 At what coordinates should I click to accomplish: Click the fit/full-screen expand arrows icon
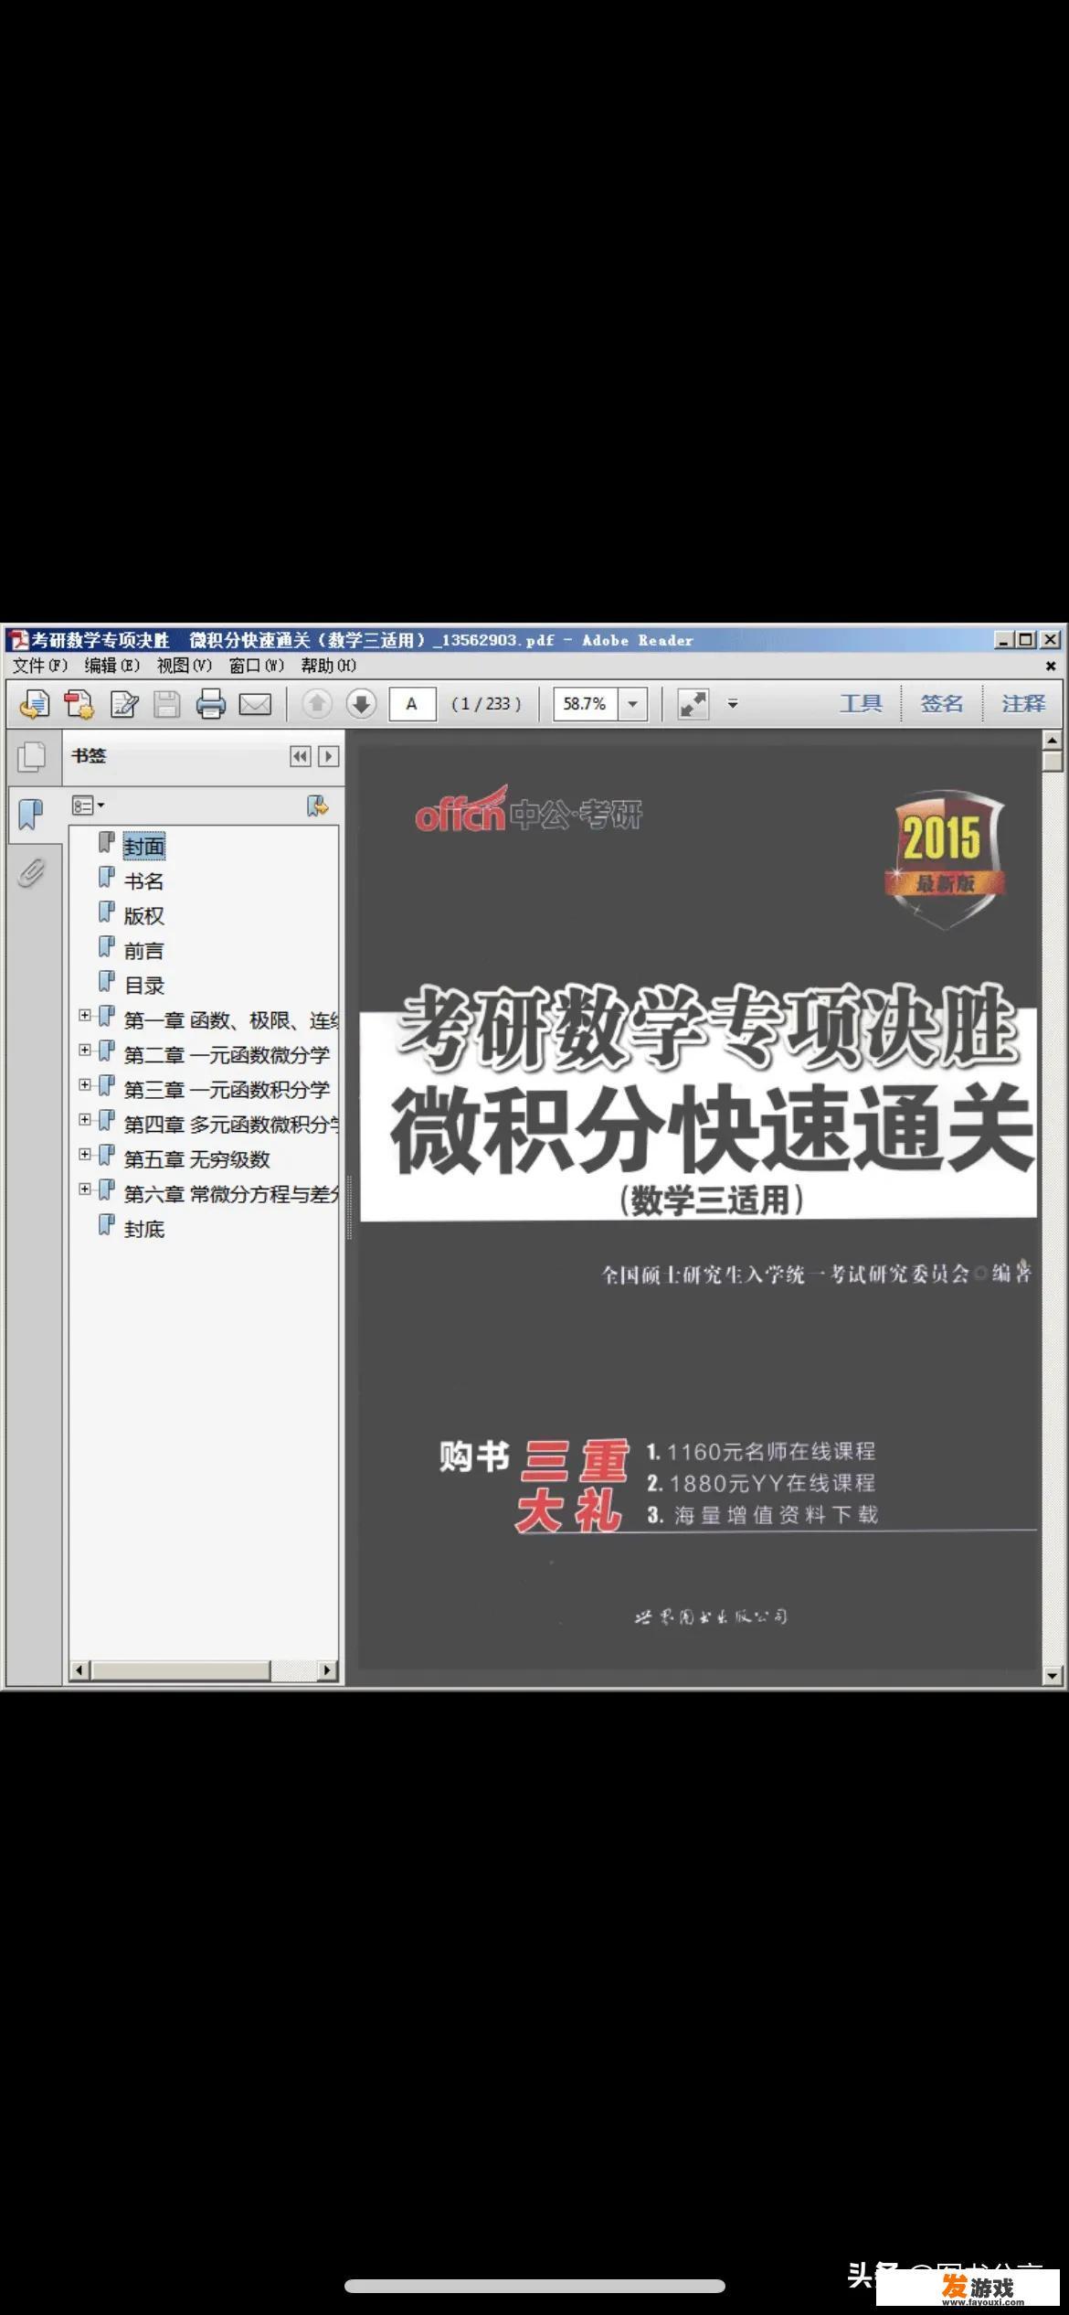(693, 704)
